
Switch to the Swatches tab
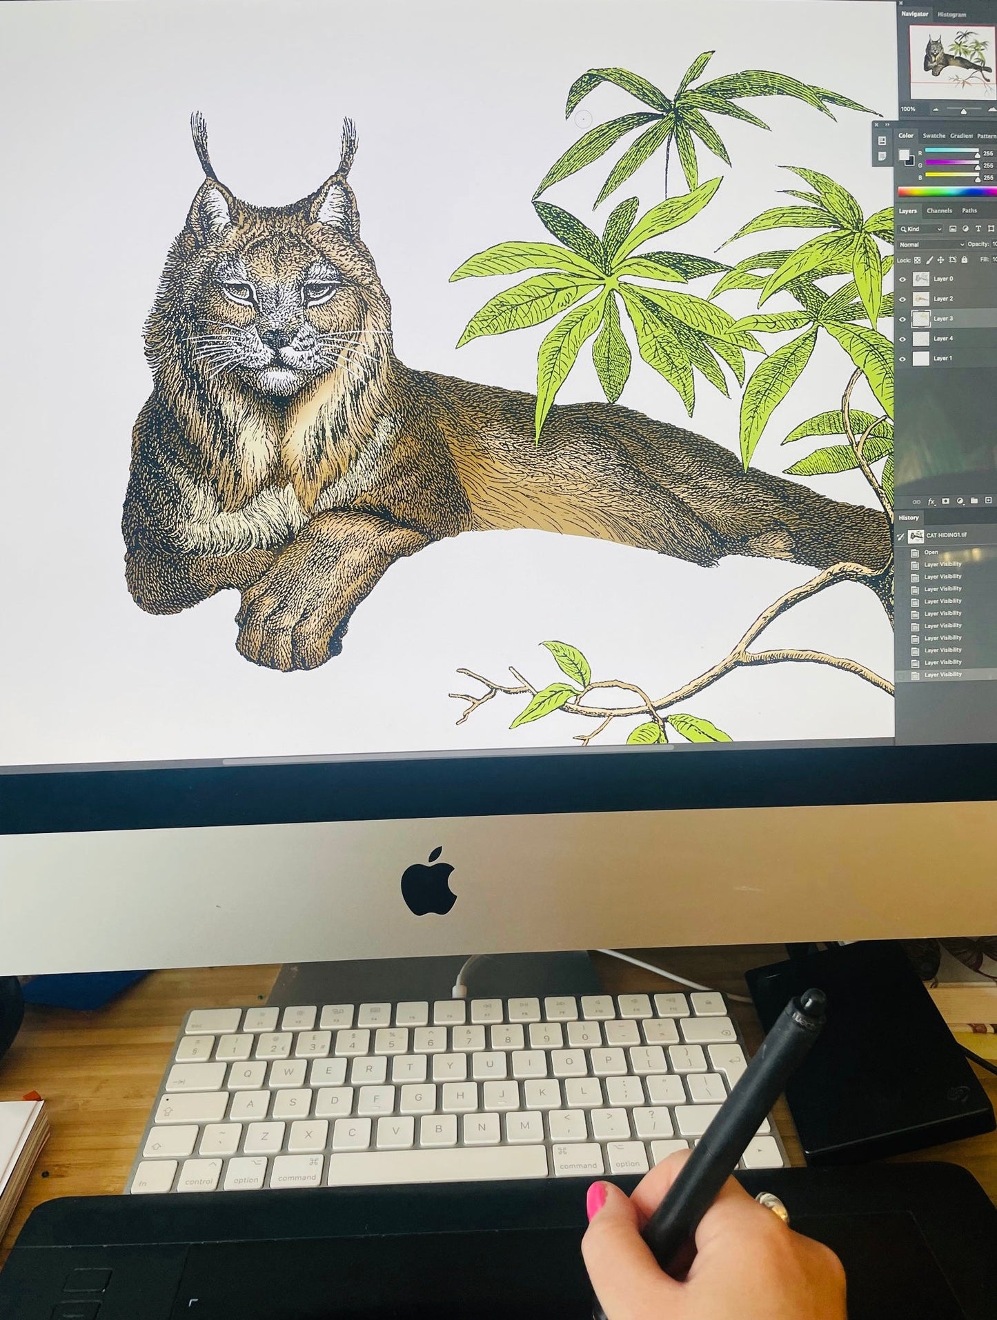934,136
